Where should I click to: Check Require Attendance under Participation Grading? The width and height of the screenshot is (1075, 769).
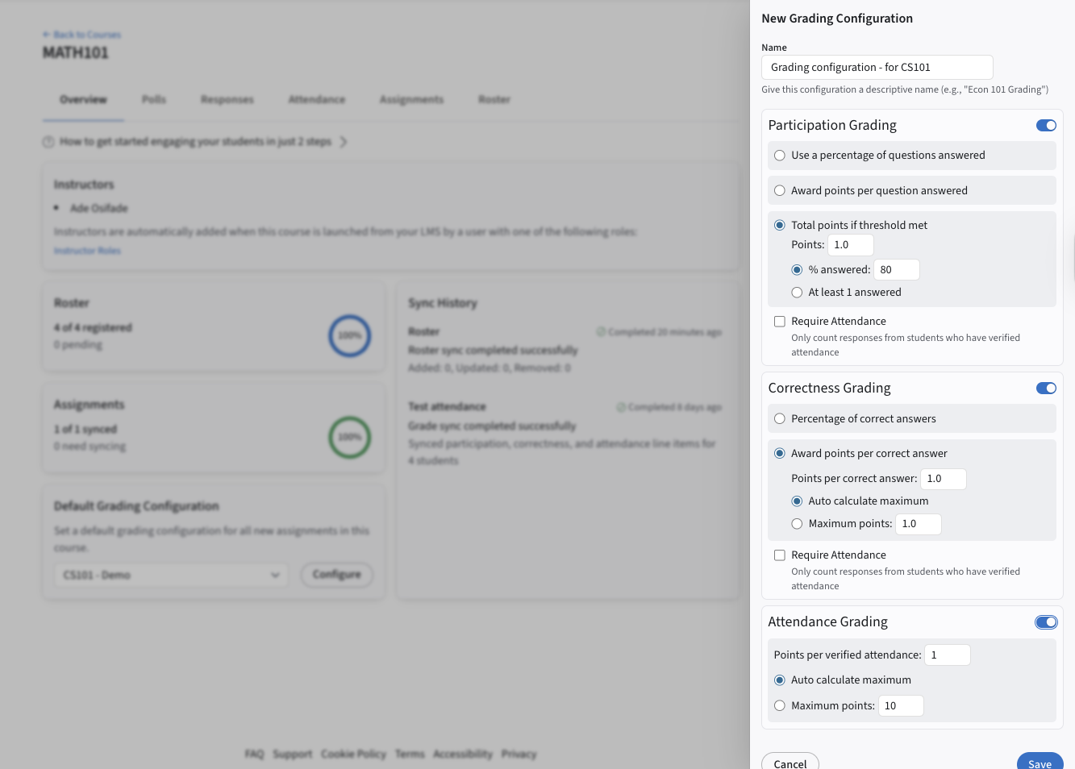780,322
